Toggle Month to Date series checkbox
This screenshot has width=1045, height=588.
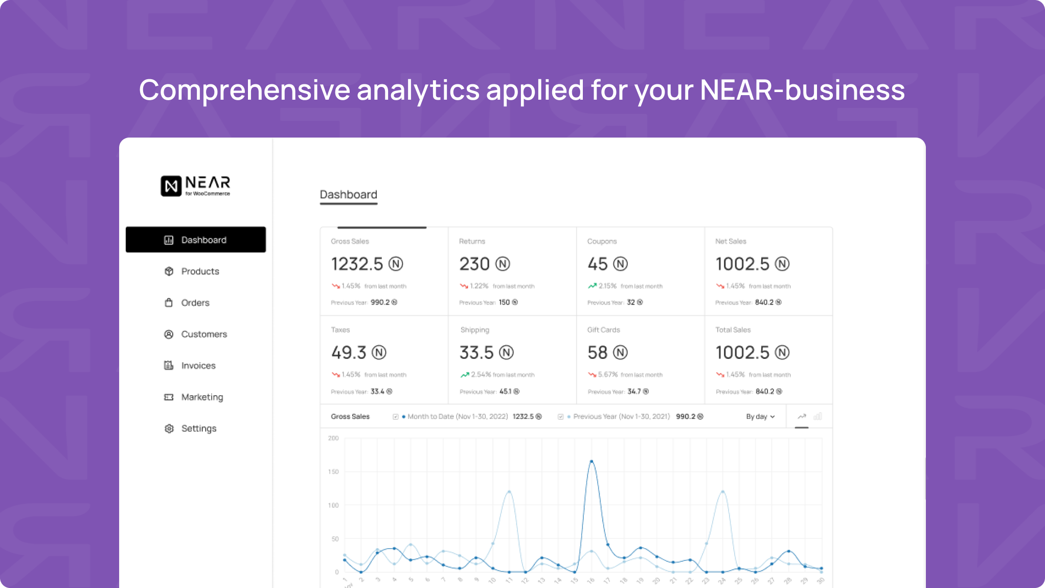(x=395, y=417)
